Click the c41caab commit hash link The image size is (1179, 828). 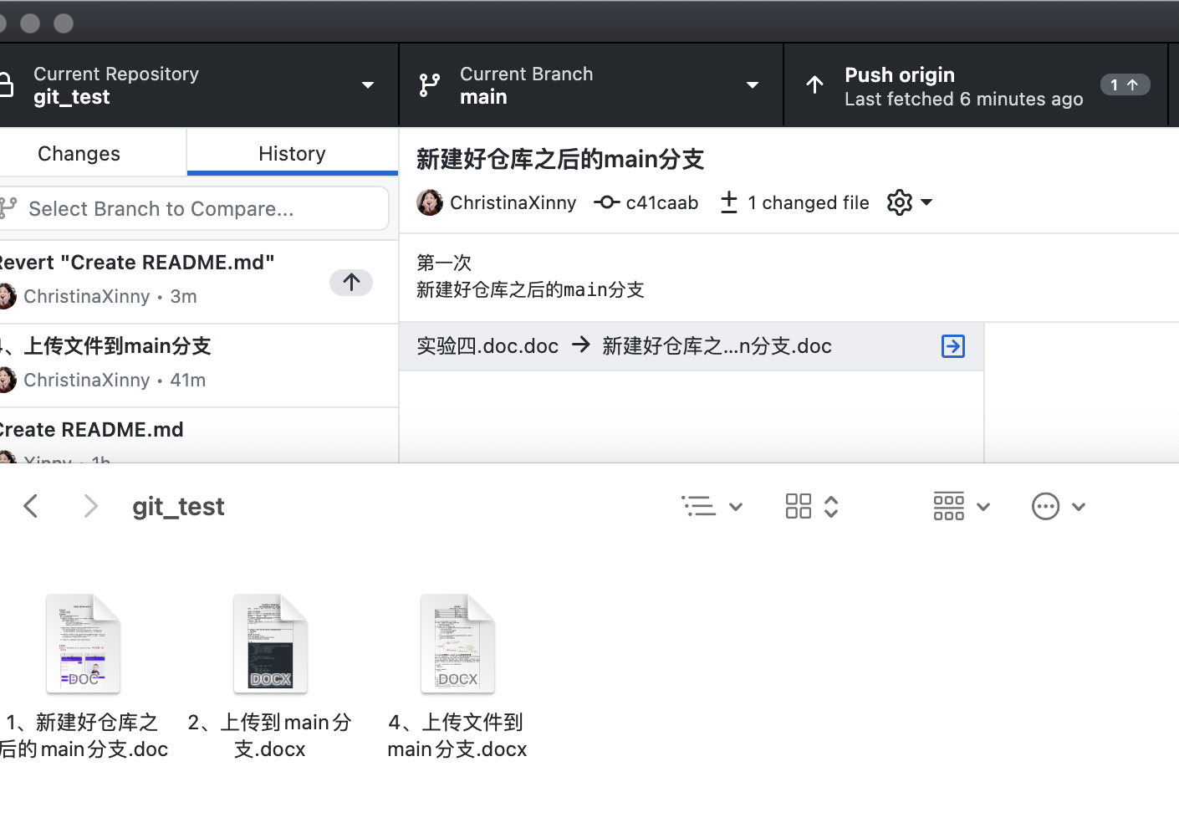[x=661, y=202]
